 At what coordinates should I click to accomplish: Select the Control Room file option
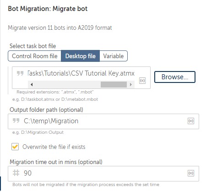point(35,56)
